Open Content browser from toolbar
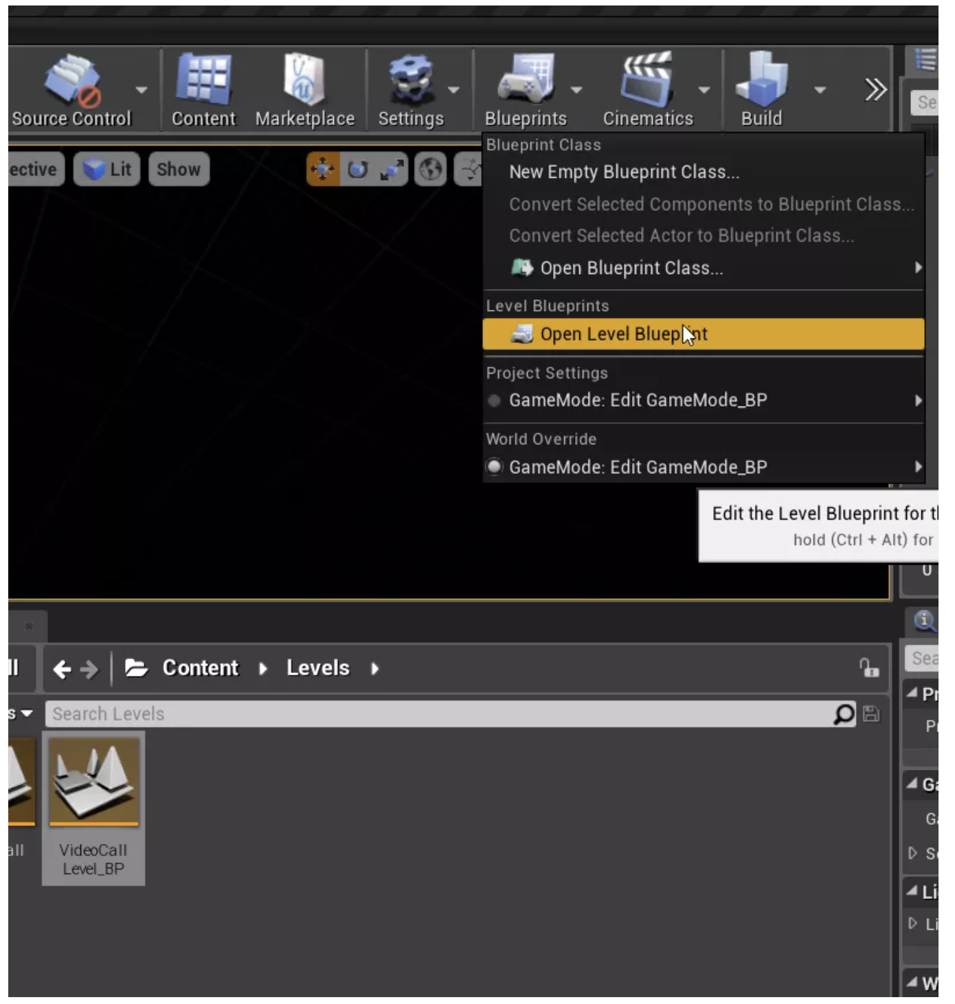Screen dimensions: 955x1004 [x=203, y=90]
